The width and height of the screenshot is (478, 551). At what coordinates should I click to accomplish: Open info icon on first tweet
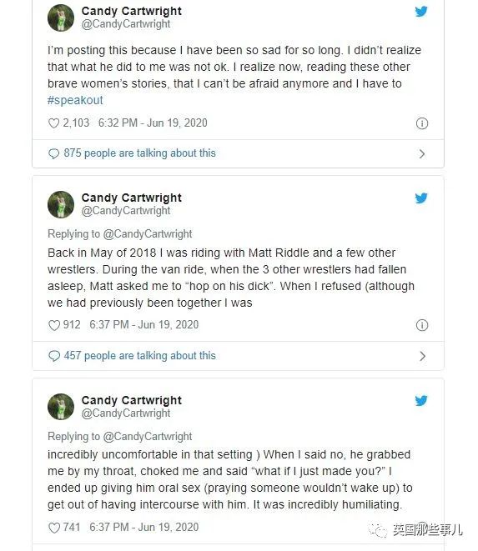422,123
